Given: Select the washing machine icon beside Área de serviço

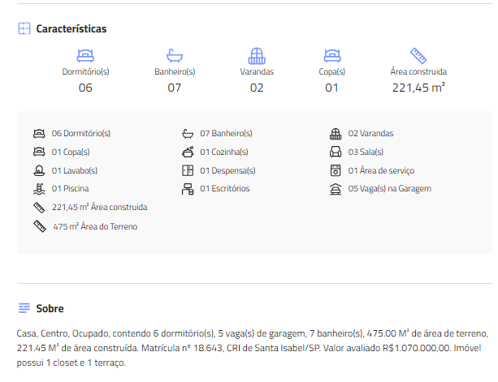Looking at the screenshot, I should point(335,170).
